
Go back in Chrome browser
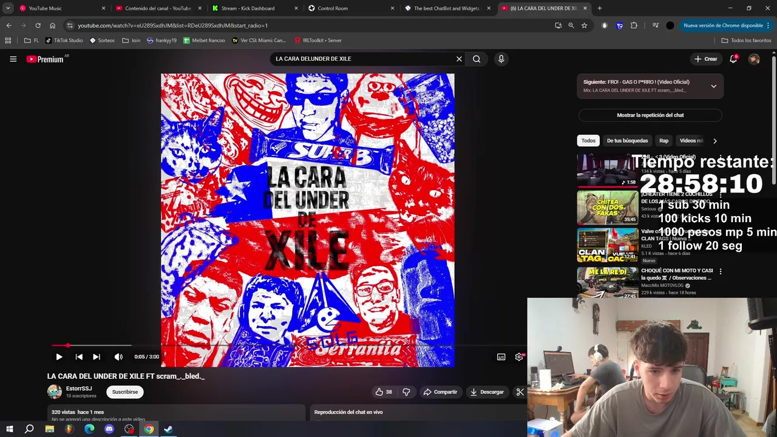coord(8,25)
